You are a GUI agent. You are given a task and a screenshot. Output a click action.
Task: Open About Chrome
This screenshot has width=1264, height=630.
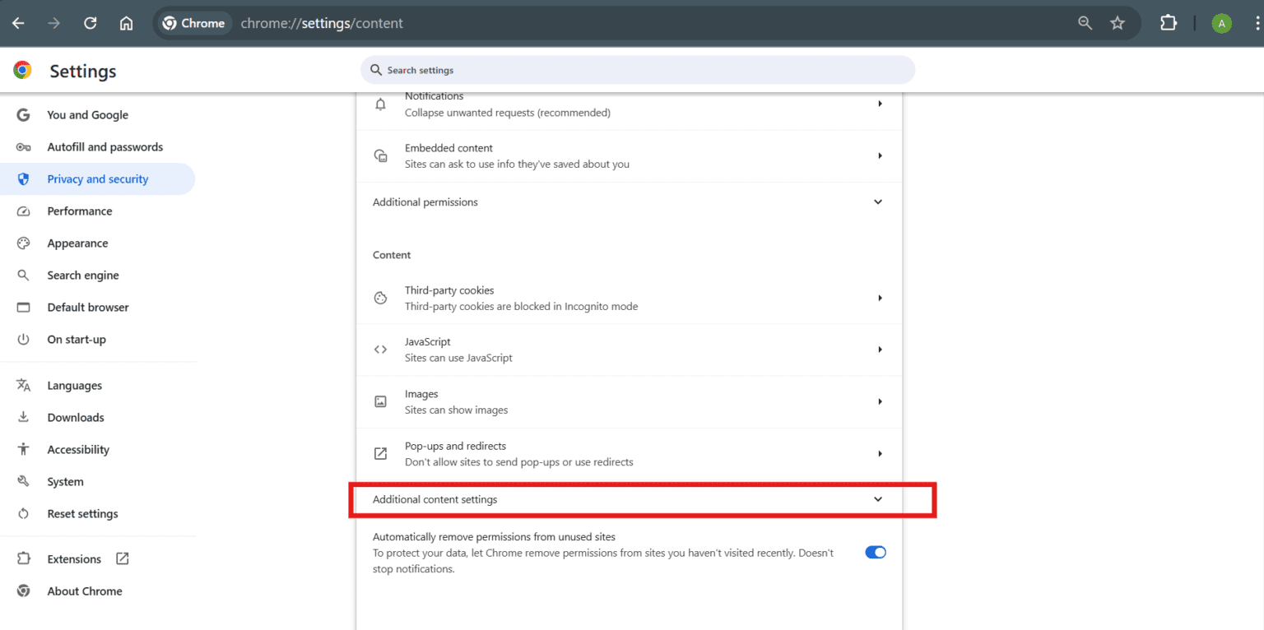point(84,591)
